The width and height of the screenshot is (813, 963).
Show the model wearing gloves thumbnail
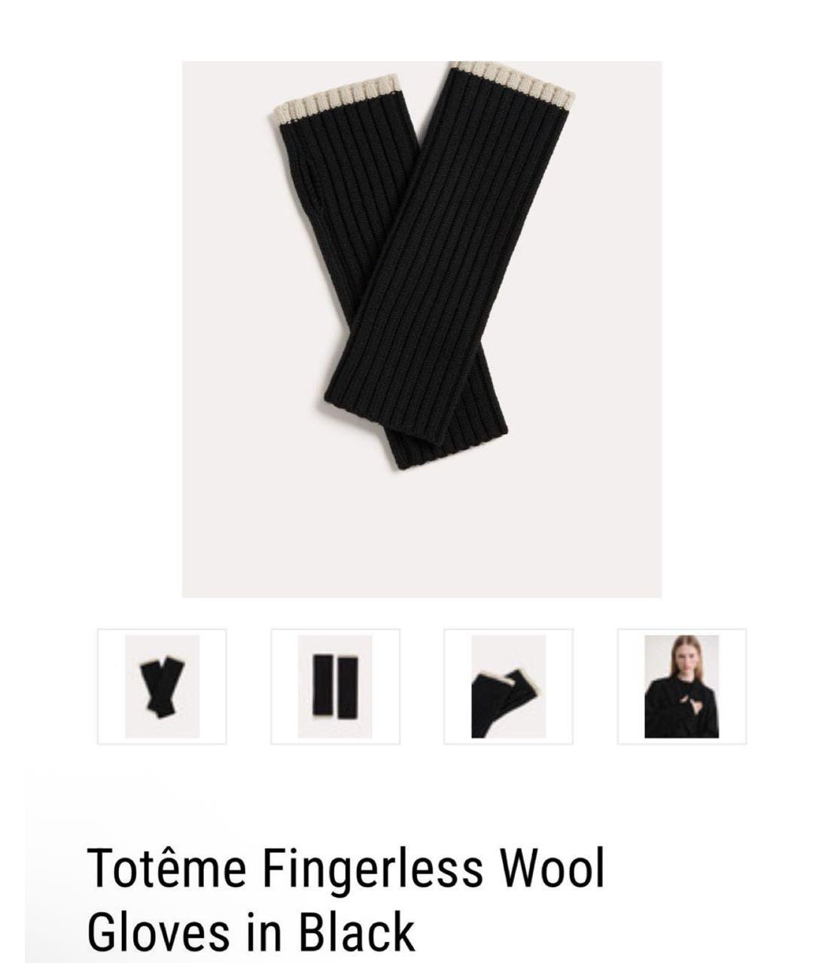(681, 686)
